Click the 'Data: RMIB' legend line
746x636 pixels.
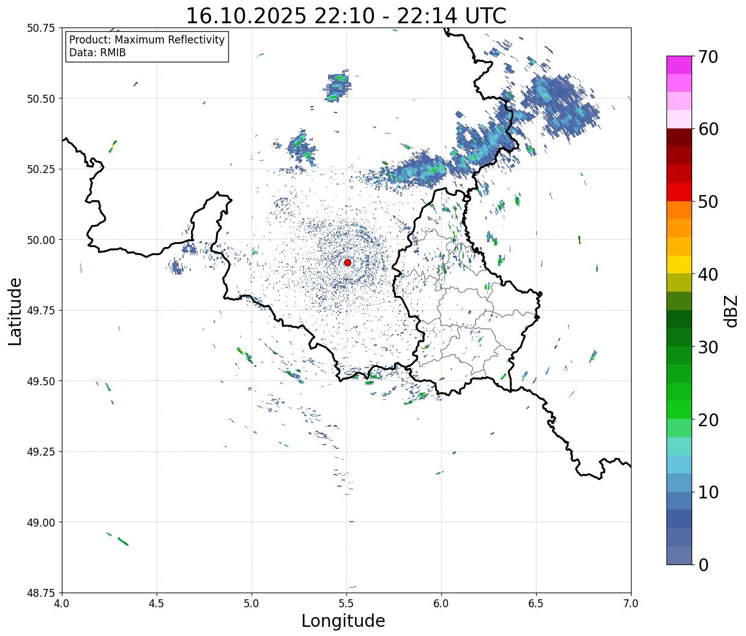point(97,53)
